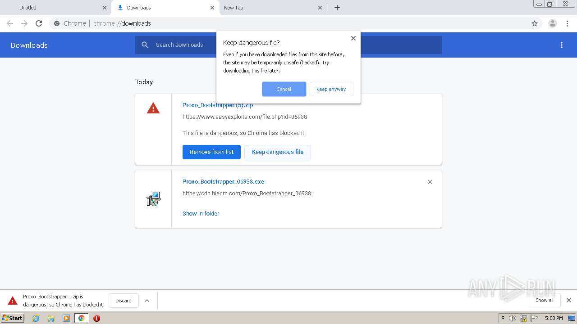Click the red warning triangle for the zip file
Image resolution: width=577 pixels, height=324 pixels.
coord(153,108)
